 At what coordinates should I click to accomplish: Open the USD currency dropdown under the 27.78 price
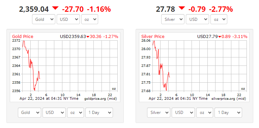click(197, 19)
